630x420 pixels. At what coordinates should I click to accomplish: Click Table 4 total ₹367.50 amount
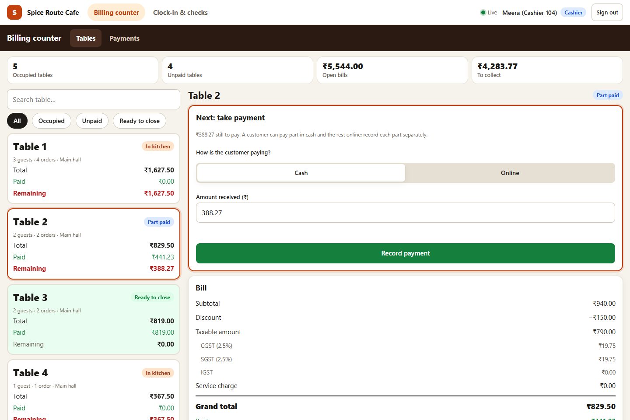(162, 396)
